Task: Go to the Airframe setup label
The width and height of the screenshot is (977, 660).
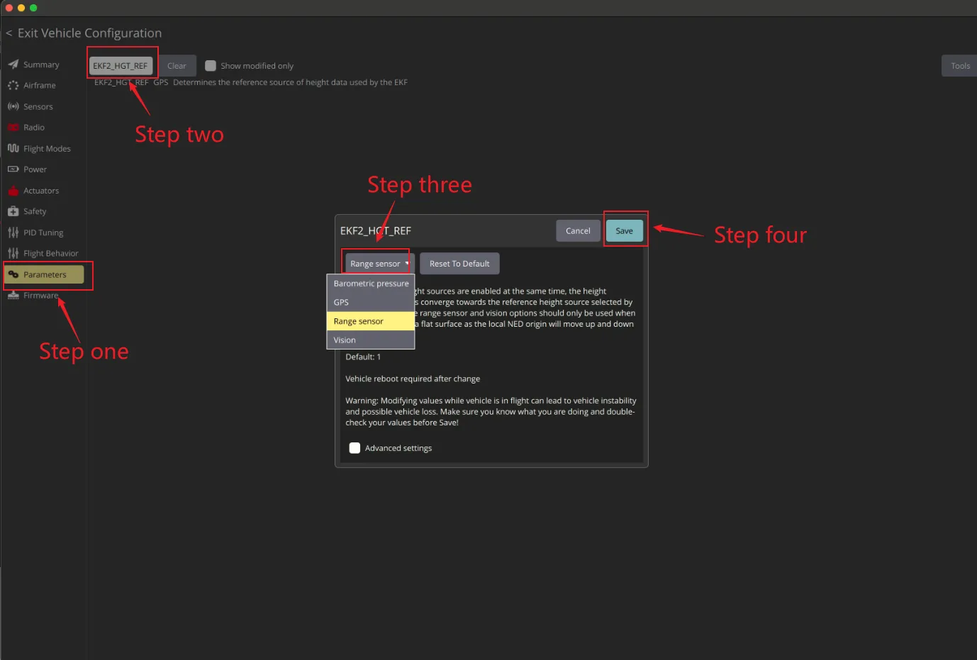Action: click(40, 85)
